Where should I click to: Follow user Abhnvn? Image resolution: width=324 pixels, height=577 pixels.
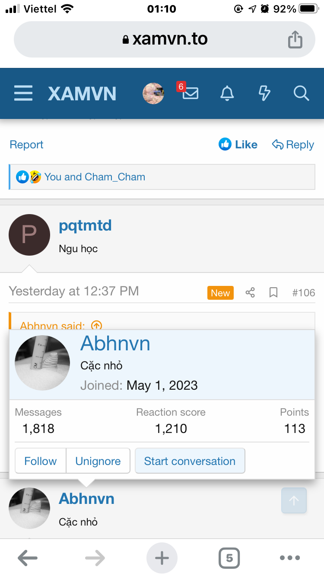pos(41,461)
